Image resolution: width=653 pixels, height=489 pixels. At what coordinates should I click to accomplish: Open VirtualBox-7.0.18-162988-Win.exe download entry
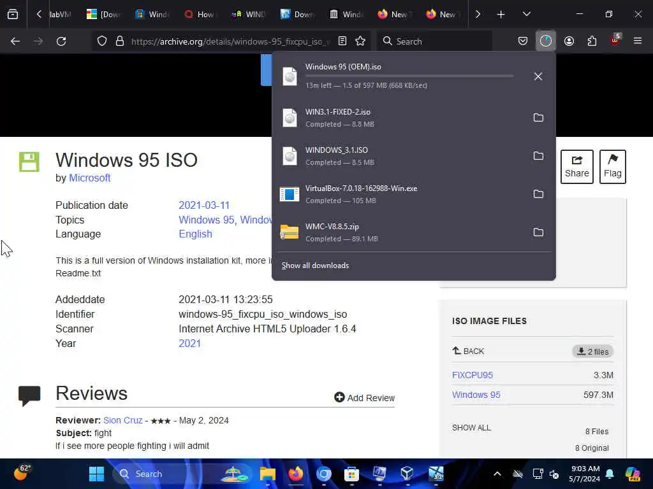click(x=400, y=194)
